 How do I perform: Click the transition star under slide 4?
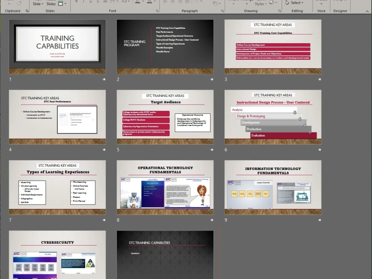tap(104, 150)
